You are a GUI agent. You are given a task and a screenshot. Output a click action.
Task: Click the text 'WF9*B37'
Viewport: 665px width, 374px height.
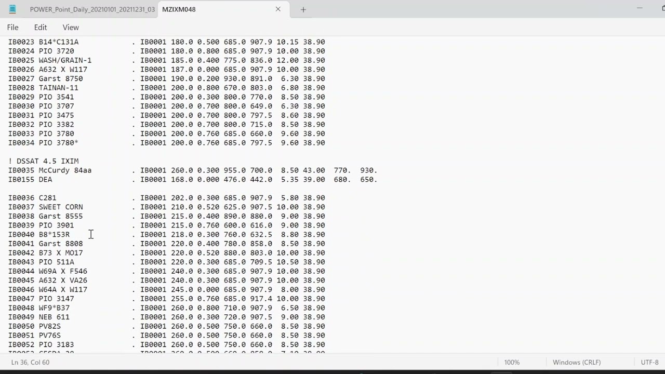[x=55, y=308]
